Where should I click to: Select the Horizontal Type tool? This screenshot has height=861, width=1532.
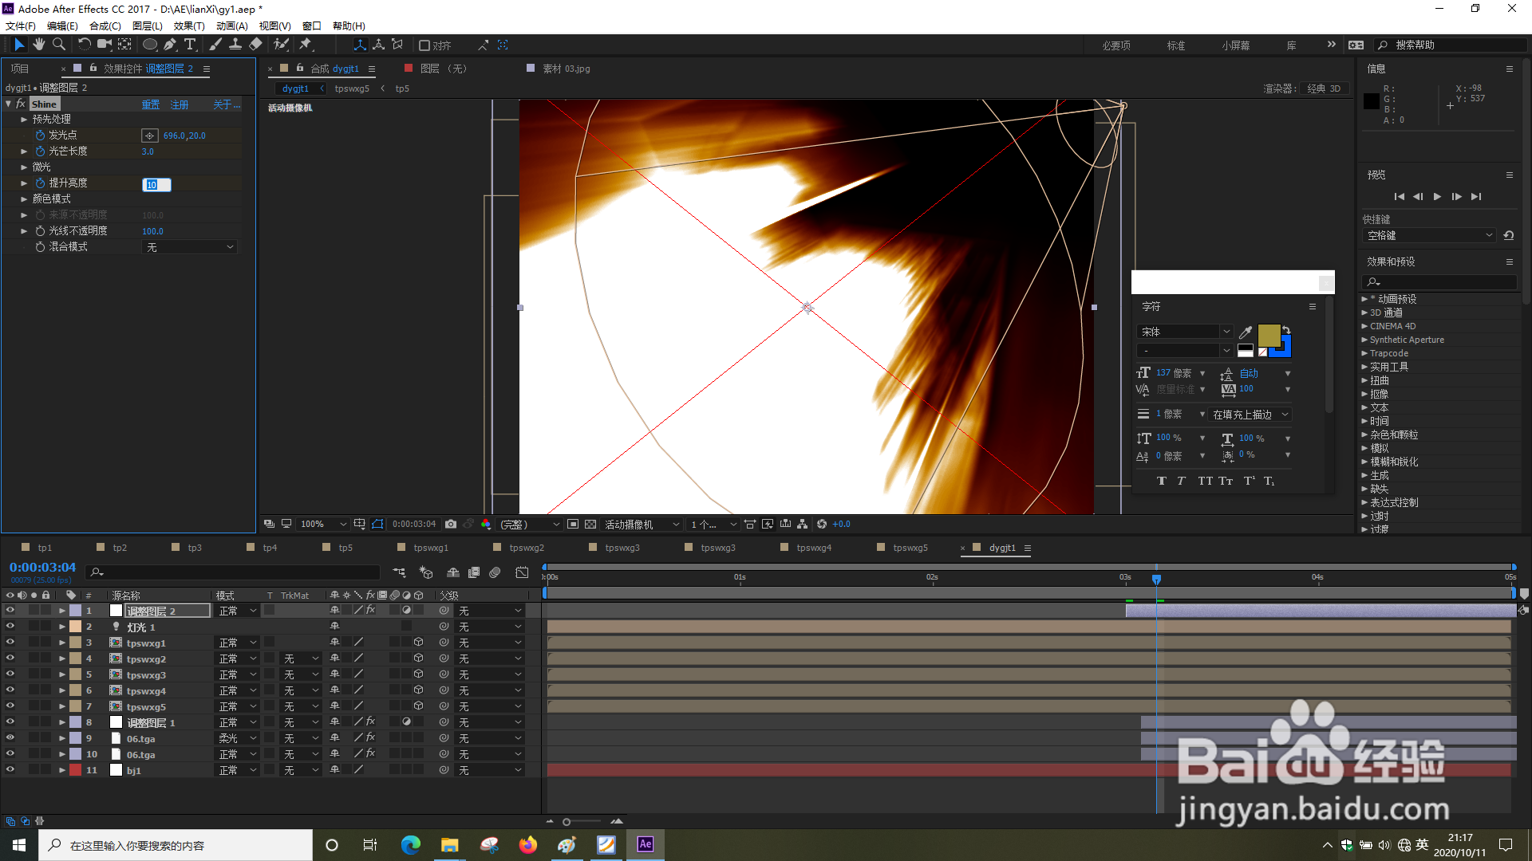(190, 45)
